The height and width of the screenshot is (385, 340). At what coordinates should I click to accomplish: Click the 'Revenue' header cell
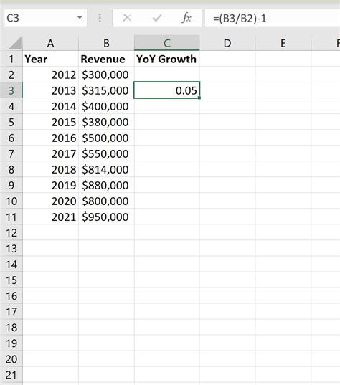(106, 59)
